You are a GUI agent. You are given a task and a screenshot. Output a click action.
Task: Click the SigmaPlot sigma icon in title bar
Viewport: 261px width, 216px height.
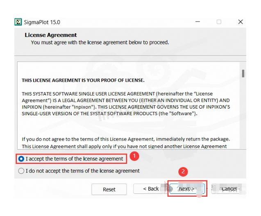(x=18, y=22)
